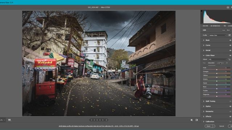Toggle visibility of Detail panel edits

pos(231,51)
